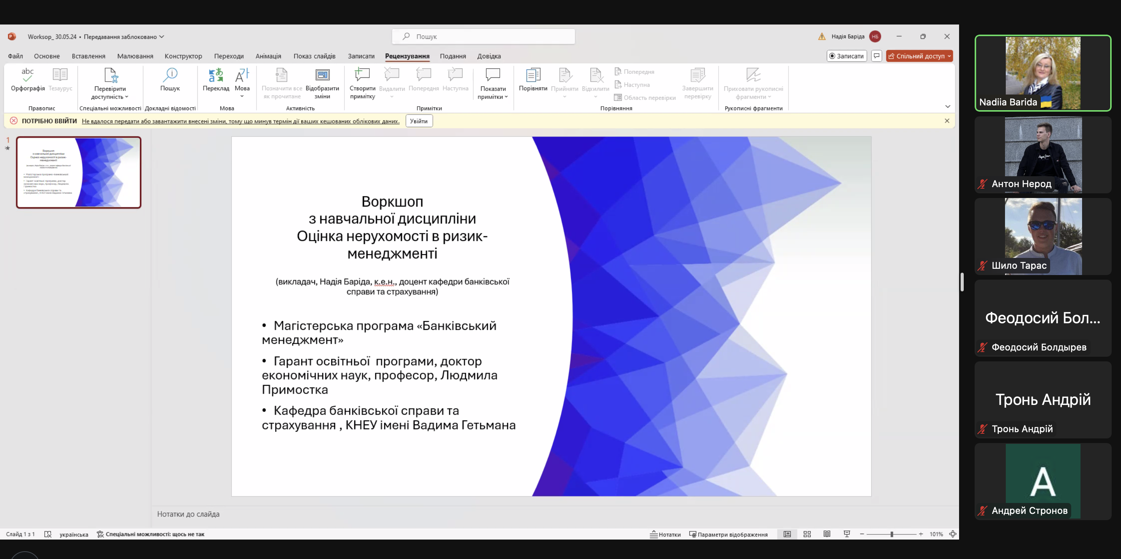Toggle the Notes (Нотатки) pane

[665, 534]
